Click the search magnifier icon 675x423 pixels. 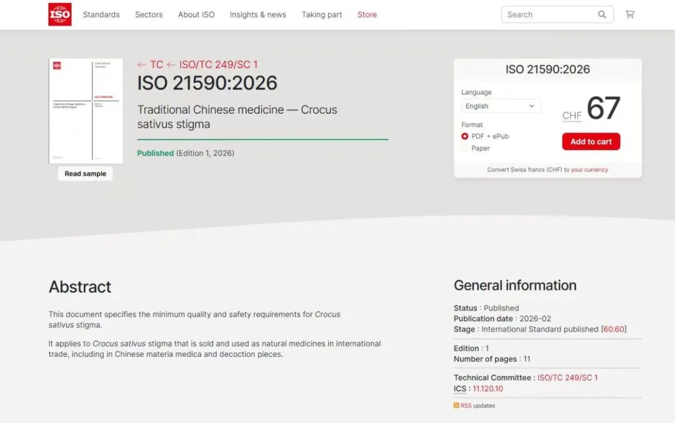point(602,14)
